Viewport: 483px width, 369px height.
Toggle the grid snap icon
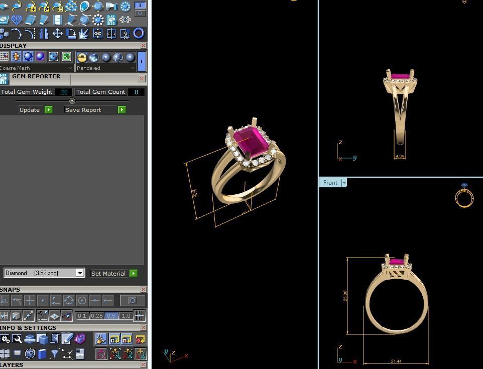coord(139,316)
